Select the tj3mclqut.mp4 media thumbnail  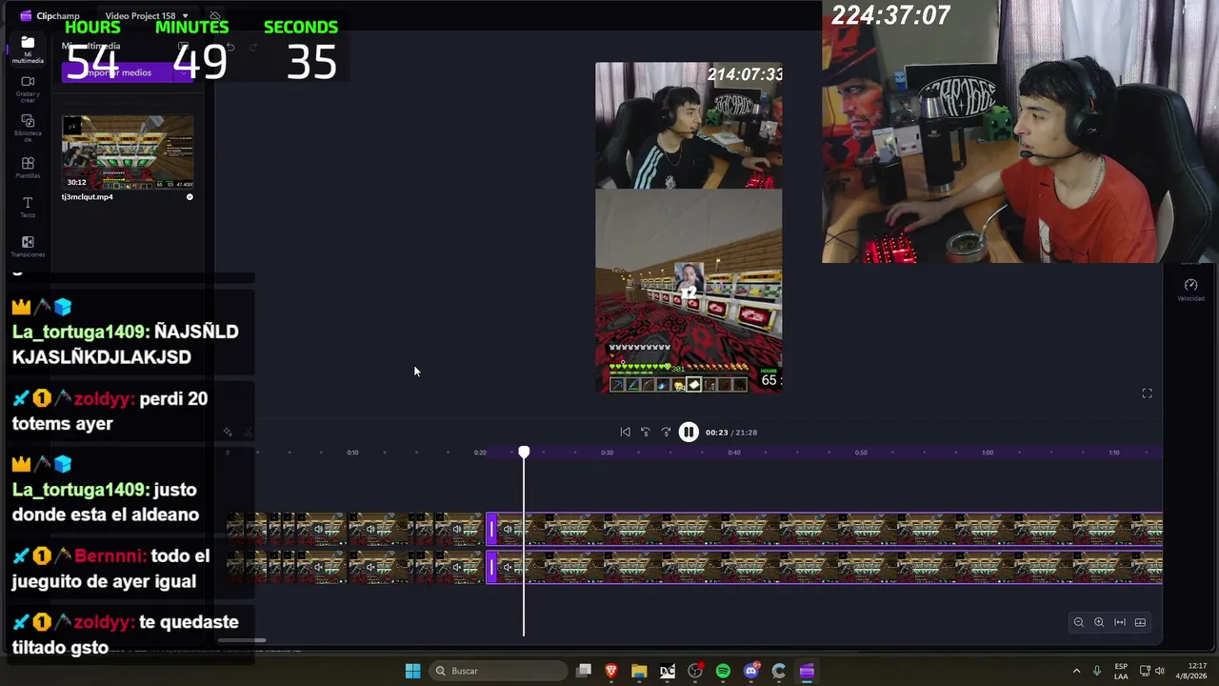128,152
